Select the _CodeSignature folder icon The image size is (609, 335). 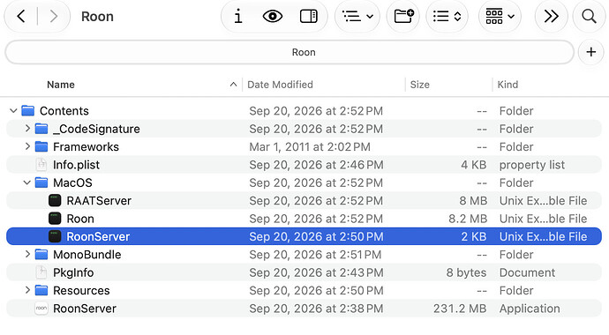(41, 129)
